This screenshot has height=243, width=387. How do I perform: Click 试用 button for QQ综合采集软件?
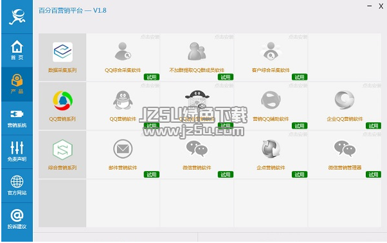point(152,77)
